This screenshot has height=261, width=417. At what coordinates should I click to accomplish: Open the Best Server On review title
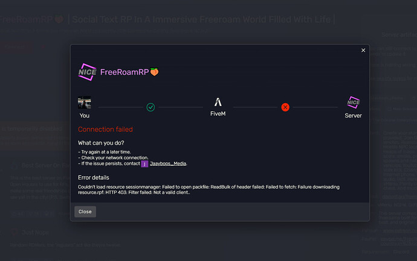click(46, 166)
